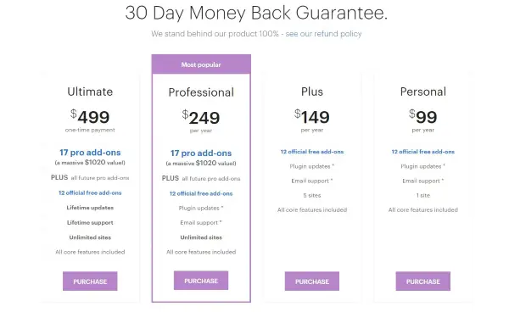Click the 30 Day Money Back Guarantee heading
The image size is (509, 312).
[256, 14]
